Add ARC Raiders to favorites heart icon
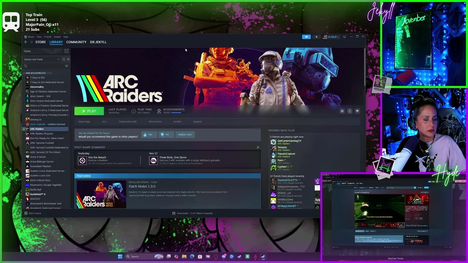 pos(357,111)
